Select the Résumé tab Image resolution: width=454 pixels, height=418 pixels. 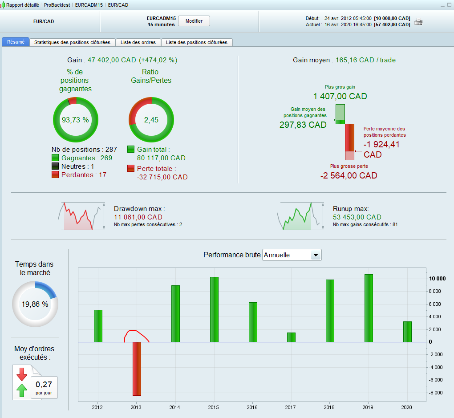(16, 42)
